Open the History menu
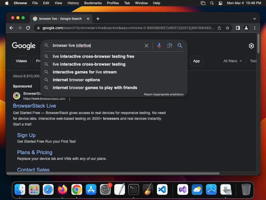Image resolution: width=266 pixels, height=200 pixels. tap(73, 3)
